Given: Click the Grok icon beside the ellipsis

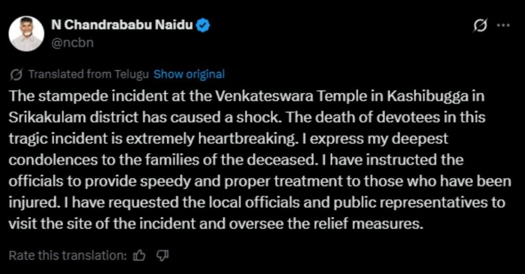Looking at the screenshot, I should click(x=481, y=26).
